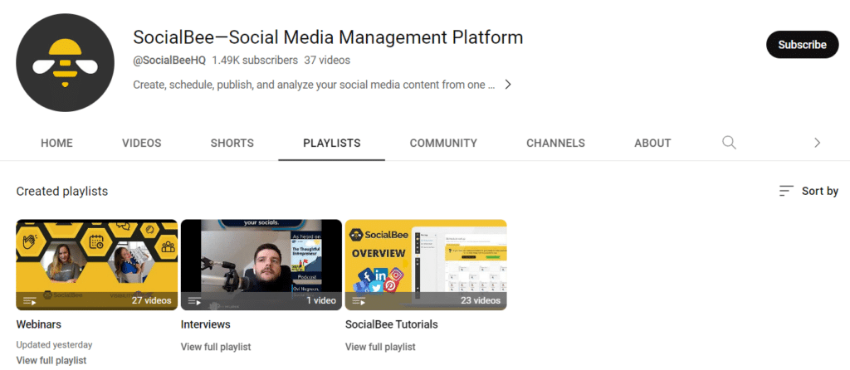Click the channel name heading text
Image resolution: width=850 pixels, height=370 pixels.
point(328,37)
